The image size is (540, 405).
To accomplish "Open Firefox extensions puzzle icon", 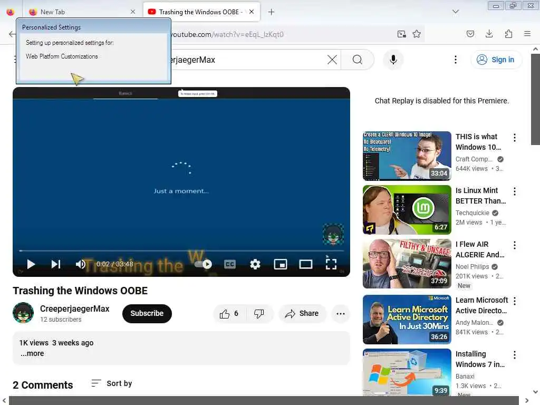I will (508, 34).
